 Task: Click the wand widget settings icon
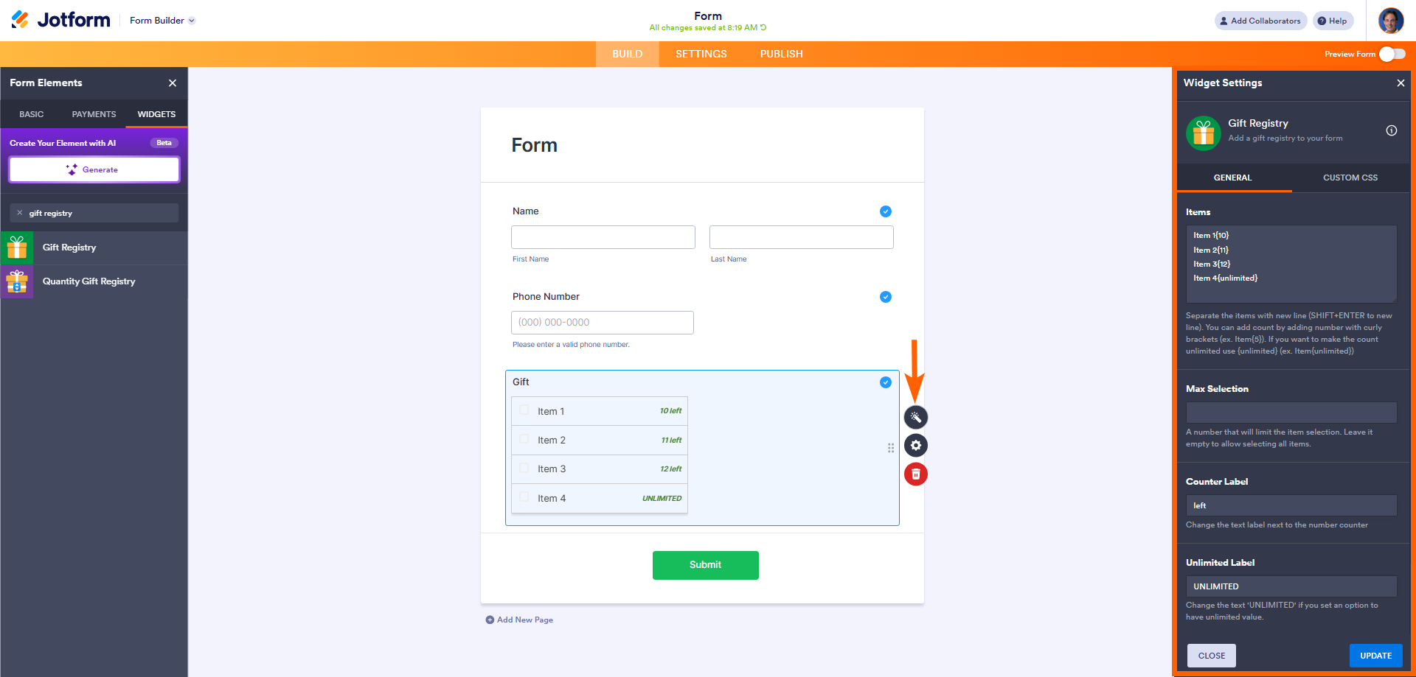pos(915,418)
